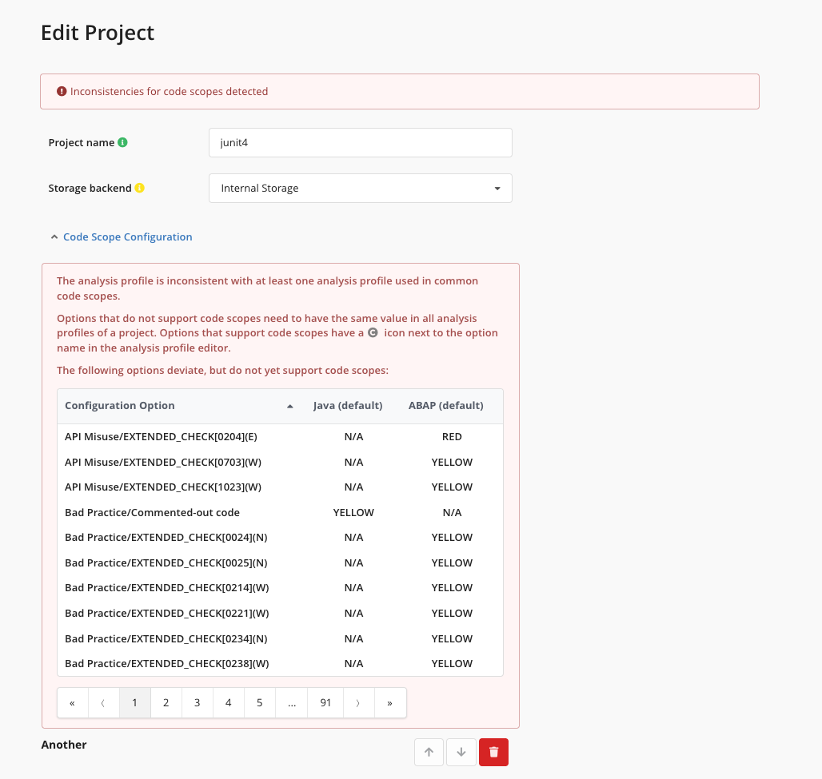Click the ABAP (default) column header
The image size is (822, 779).
(x=445, y=405)
